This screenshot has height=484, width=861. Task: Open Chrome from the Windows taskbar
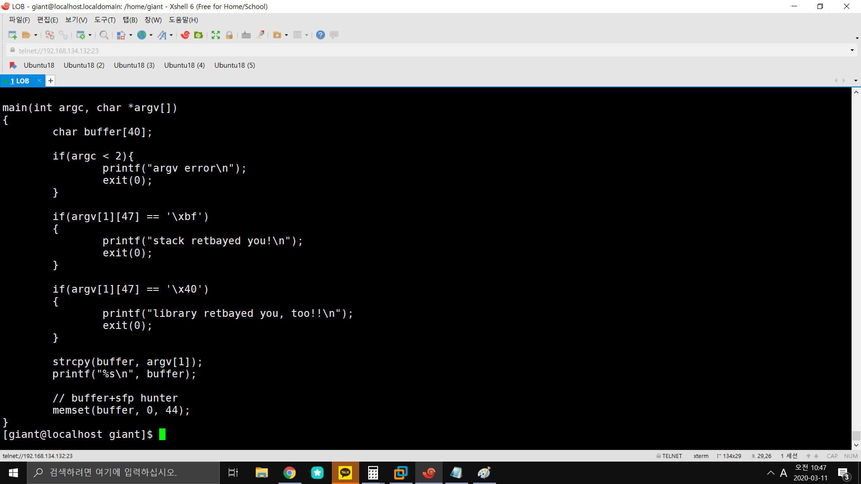coord(290,473)
